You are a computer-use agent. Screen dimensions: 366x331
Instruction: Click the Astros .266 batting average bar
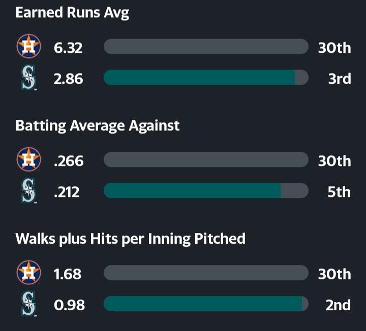point(205,160)
